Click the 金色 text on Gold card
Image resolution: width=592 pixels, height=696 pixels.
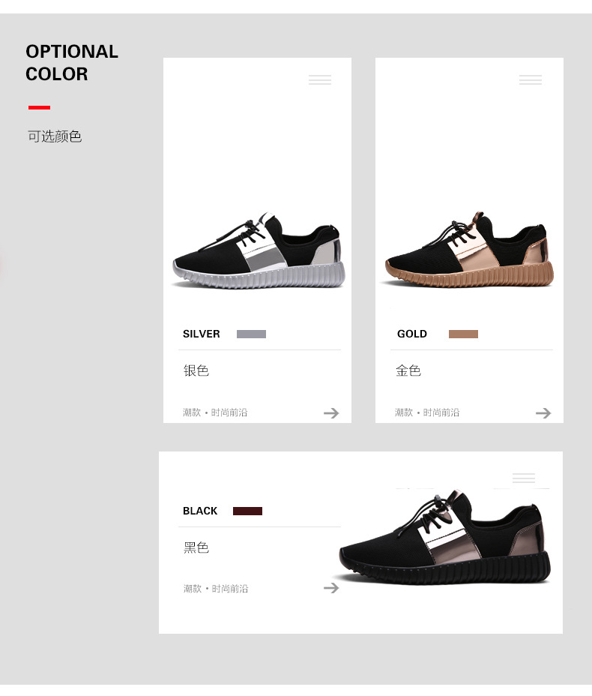(x=408, y=370)
